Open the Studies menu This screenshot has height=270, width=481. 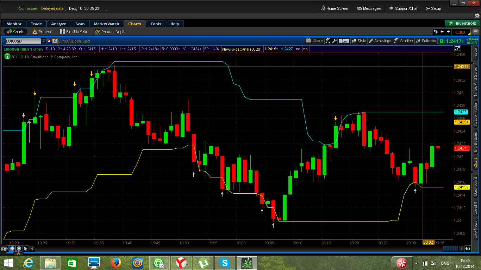(404, 41)
